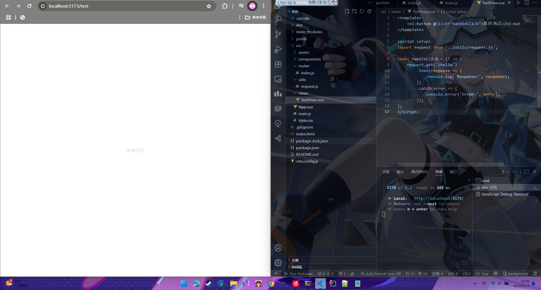Image resolution: width=541 pixels, height=290 pixels.
Task: Refresh the VUE explorer tree
Action: tap(362, 12)
